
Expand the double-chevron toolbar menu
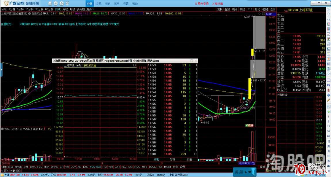67,4
